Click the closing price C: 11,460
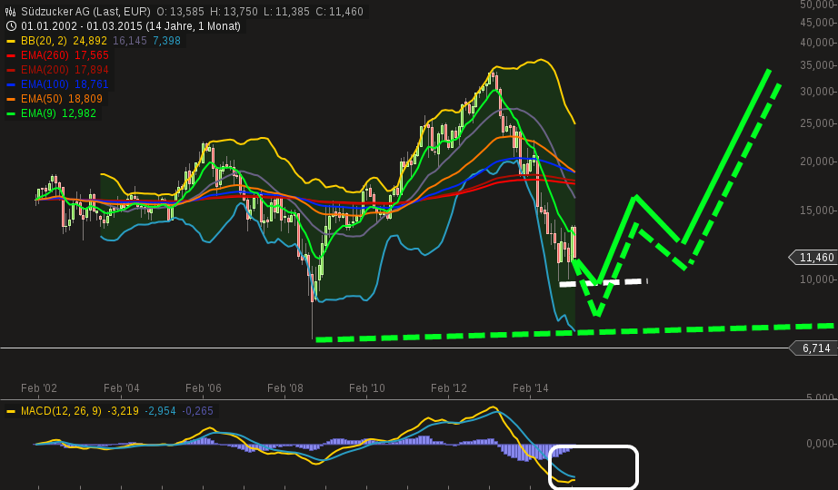 pos(339,11)
